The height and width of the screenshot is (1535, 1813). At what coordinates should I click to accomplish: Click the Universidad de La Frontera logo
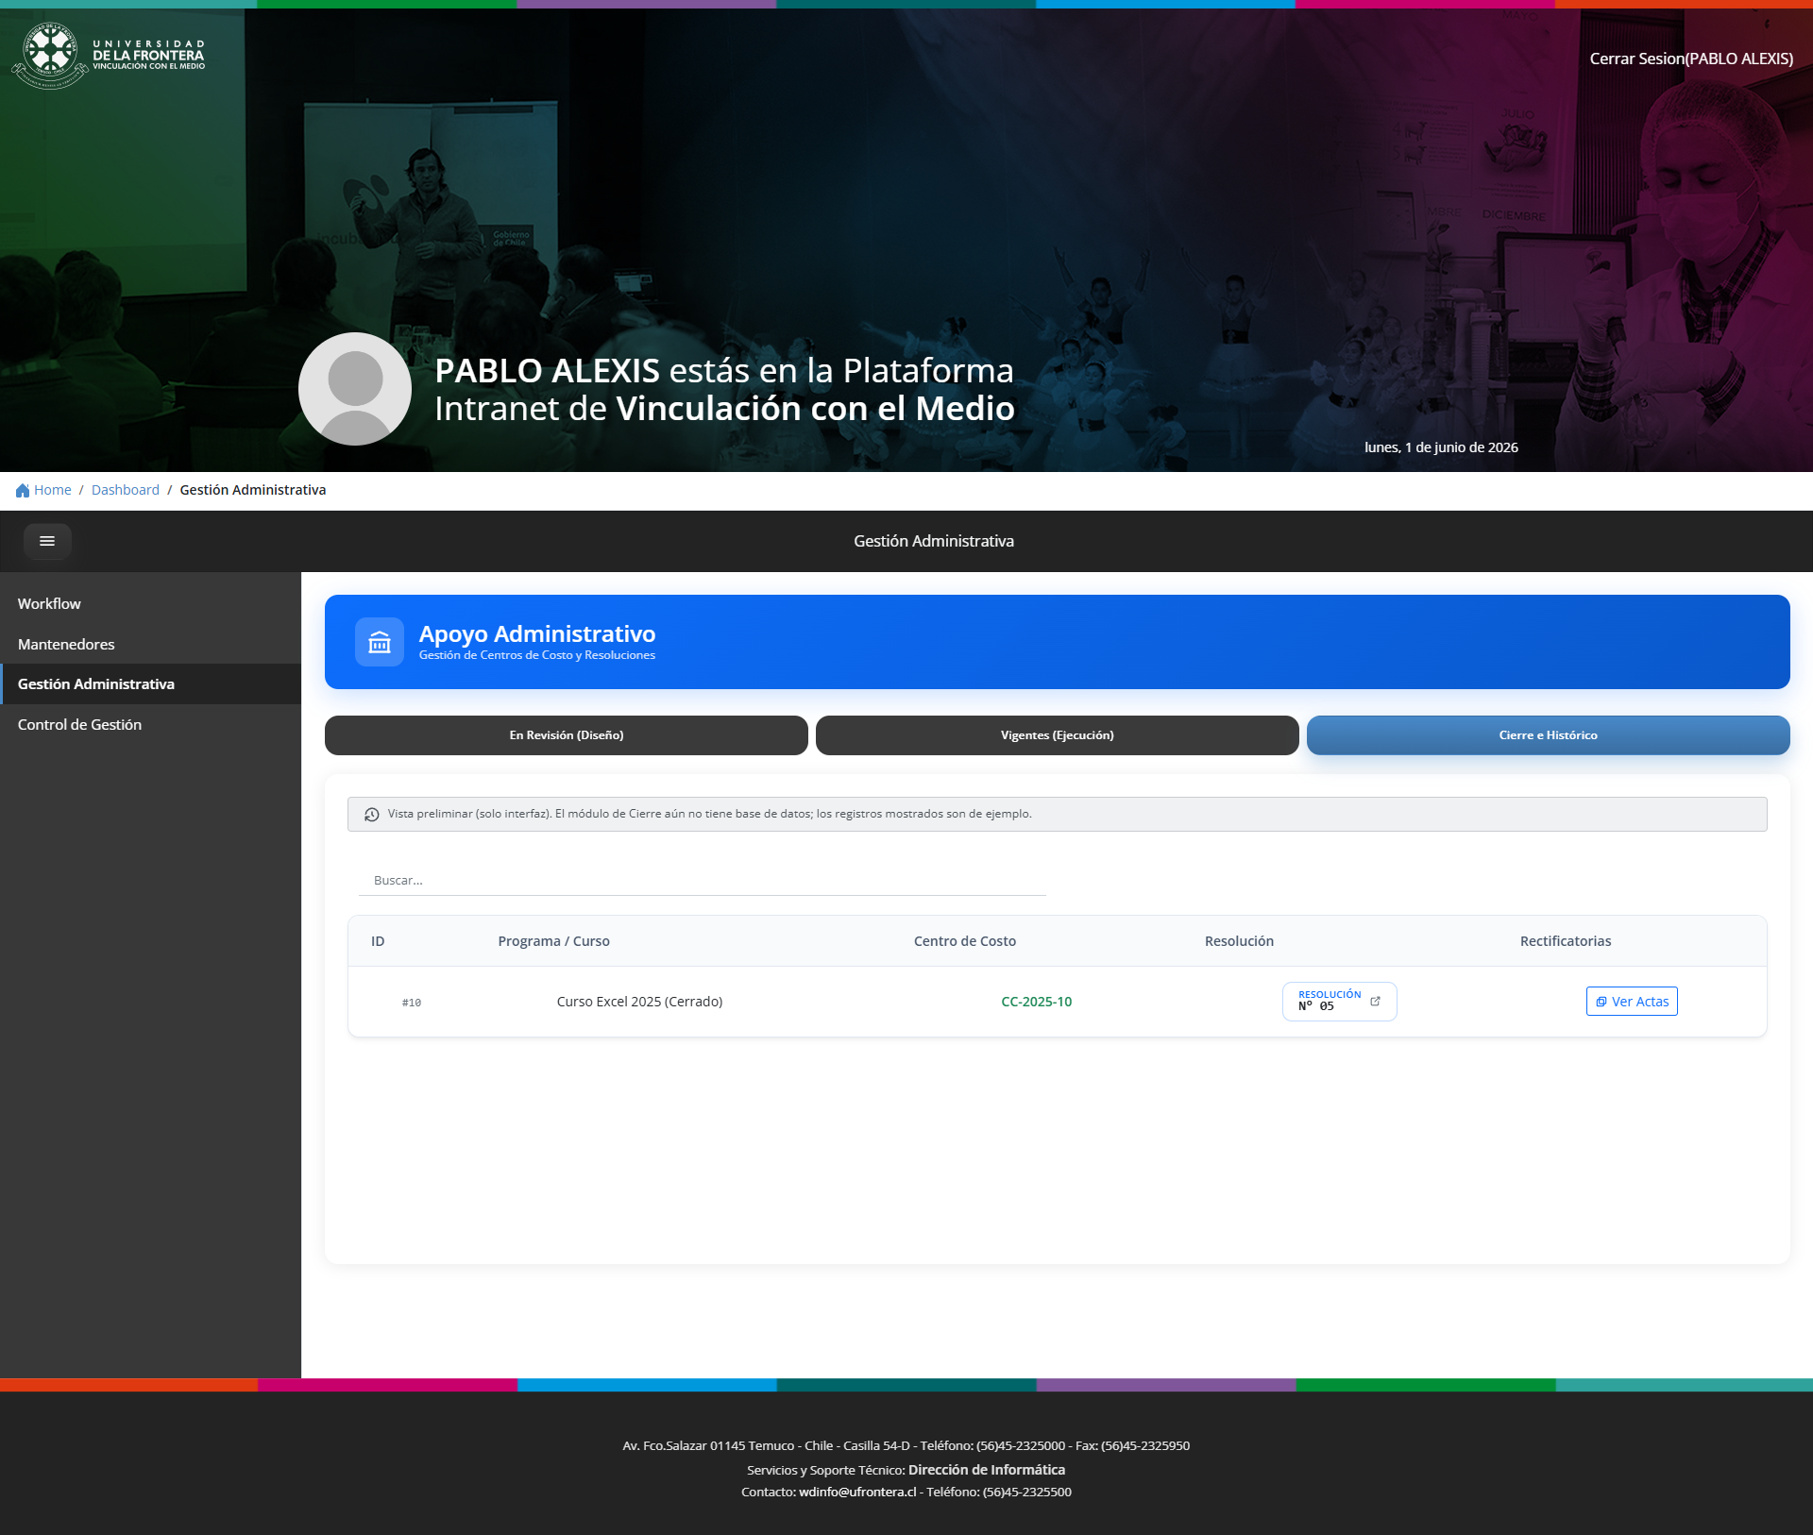point(109,56)
